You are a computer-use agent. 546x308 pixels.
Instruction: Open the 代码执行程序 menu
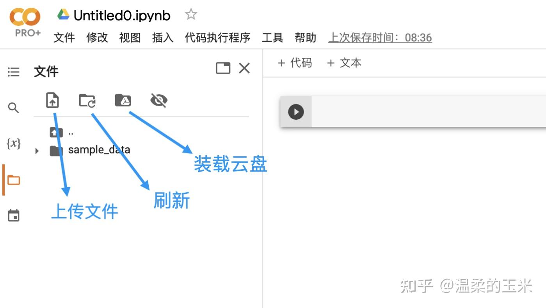coord(217,38)
